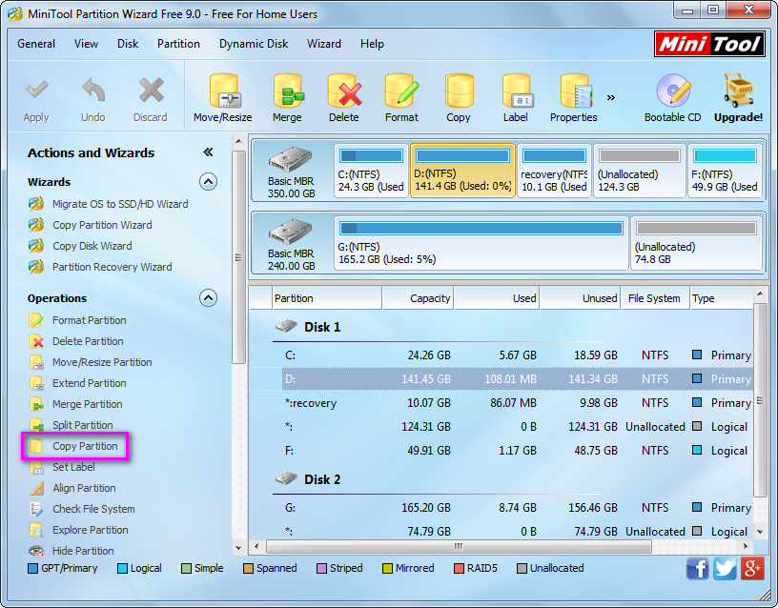Launch the Partition Recovery Wizard
Viewport: 778px width, 608px height.
[x=113, y=267]
